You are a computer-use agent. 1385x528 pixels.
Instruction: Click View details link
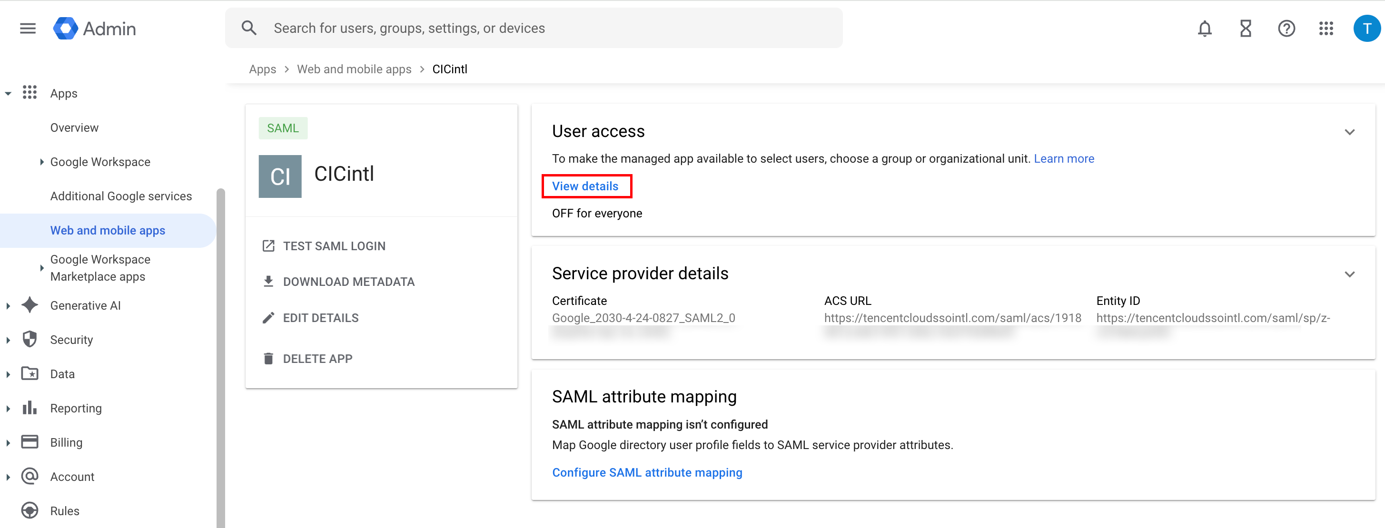coord(585,186)
